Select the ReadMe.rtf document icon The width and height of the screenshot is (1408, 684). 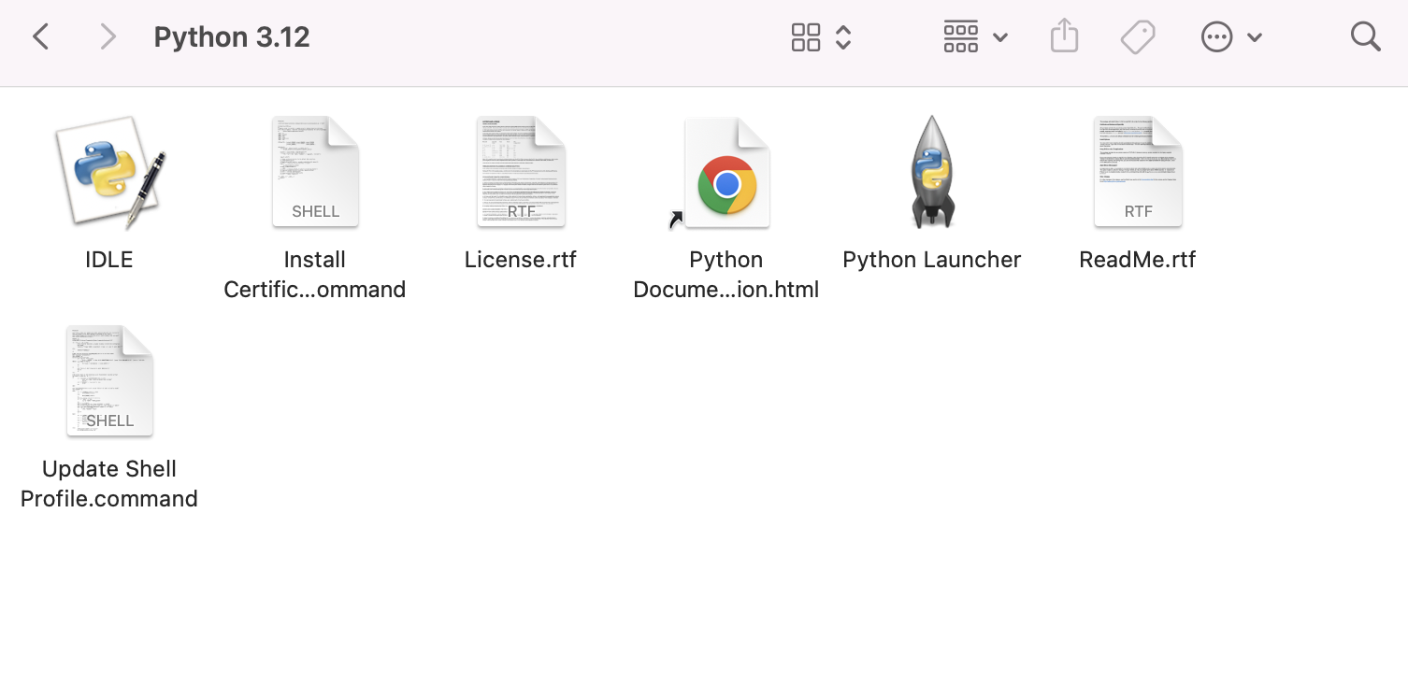tap(1138, 172)
